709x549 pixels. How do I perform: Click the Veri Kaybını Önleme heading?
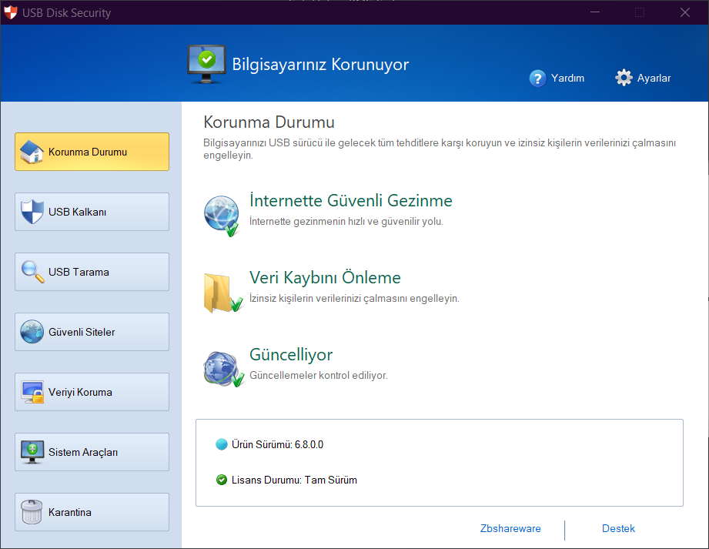[x=325, y=278]
